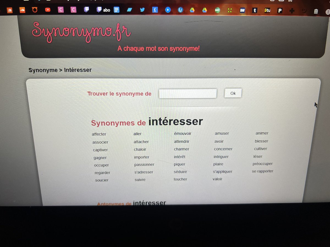Open synonym 'affecter'
The width and height of the screenshot is (330, 247).
tap(99, 134)
